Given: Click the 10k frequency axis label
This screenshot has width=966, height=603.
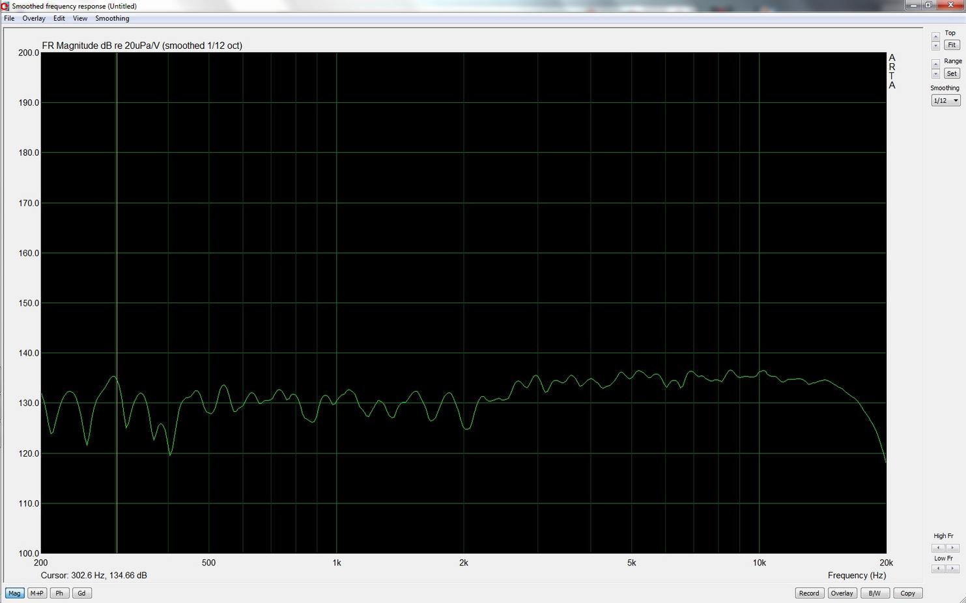Looking at the screenshot, I should (759, 563).
